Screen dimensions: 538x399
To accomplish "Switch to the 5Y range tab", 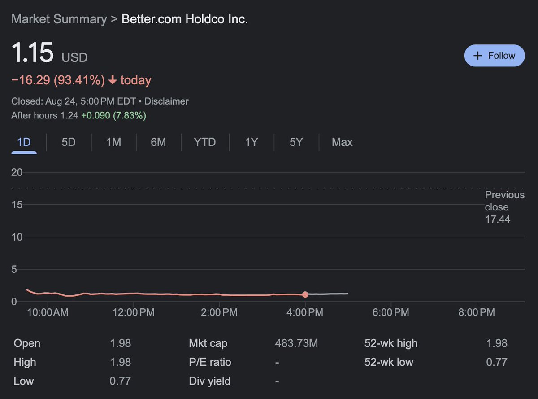I will coord(296,142).
